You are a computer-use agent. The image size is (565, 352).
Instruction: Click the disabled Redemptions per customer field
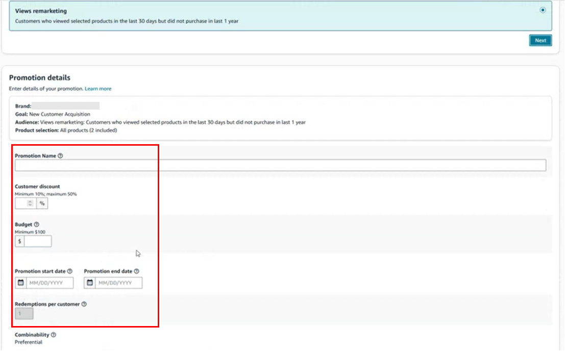[x=24, y=313]
